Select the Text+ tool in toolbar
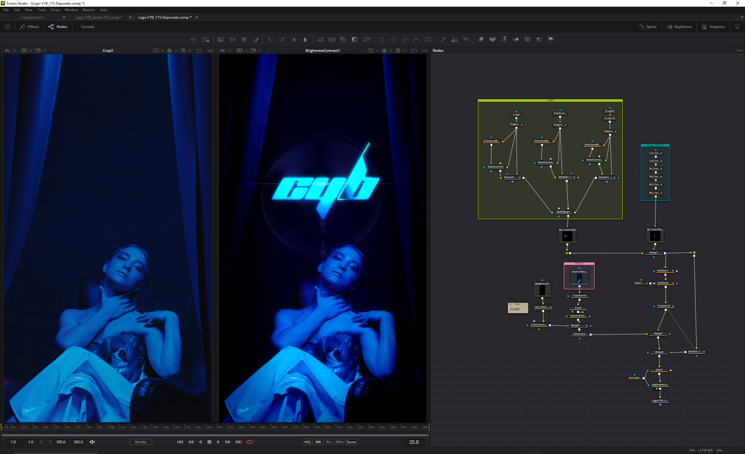 click(x=244, y=40)
